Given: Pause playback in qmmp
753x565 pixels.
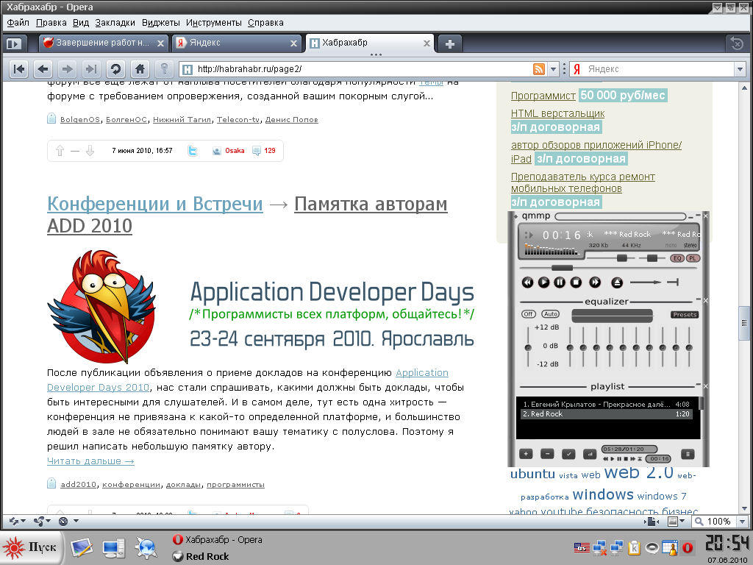Looking at the screenshot, I should pos(560,282).
